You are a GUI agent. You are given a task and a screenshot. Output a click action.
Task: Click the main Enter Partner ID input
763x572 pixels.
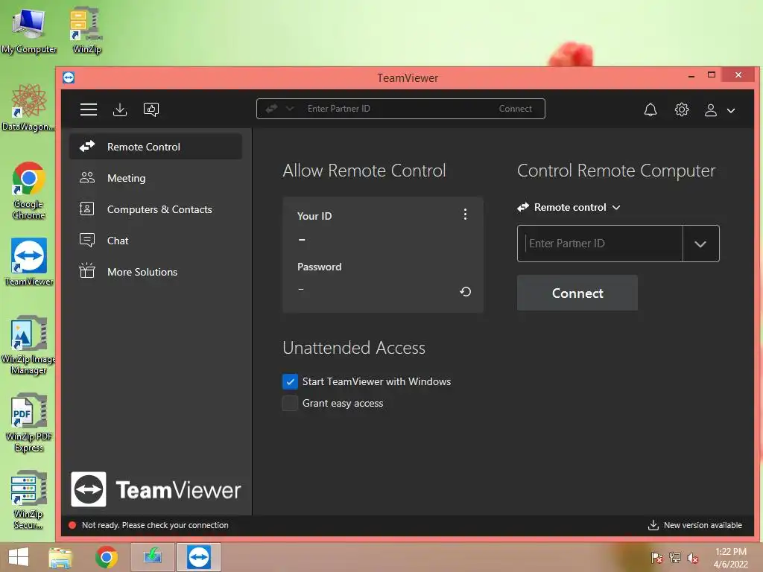pyautogui.click(x=600, y=244)
